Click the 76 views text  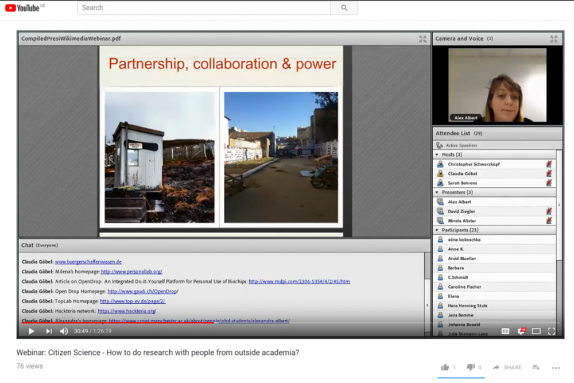(30, 366)
